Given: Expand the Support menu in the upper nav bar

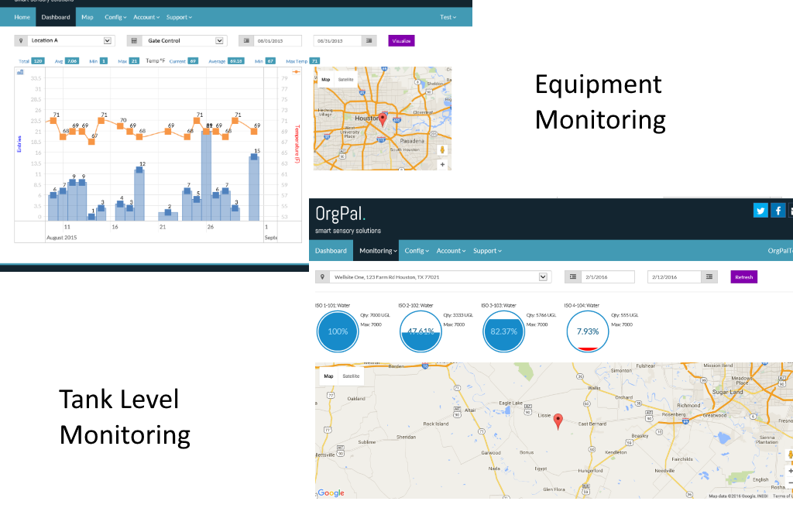Looking at the screenshot, I should 179,17.
